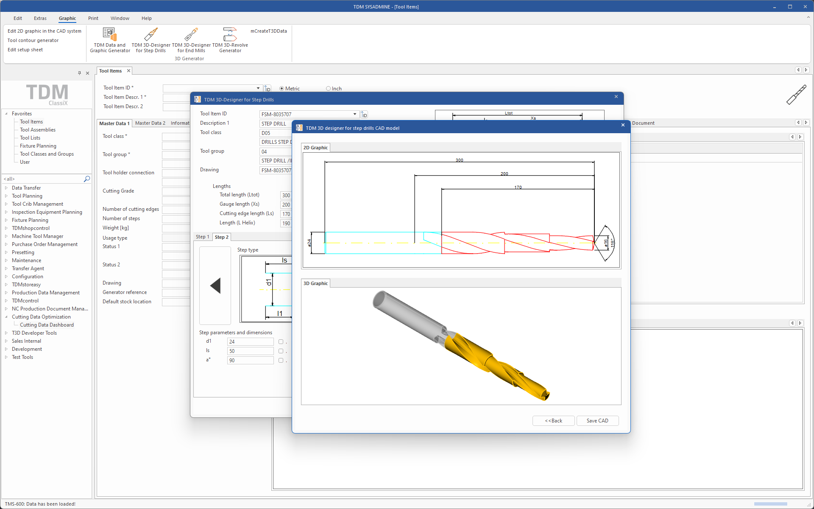814x509 pixels.
Task: Click the angle a° field containing 90
Action: coord(251,361)
